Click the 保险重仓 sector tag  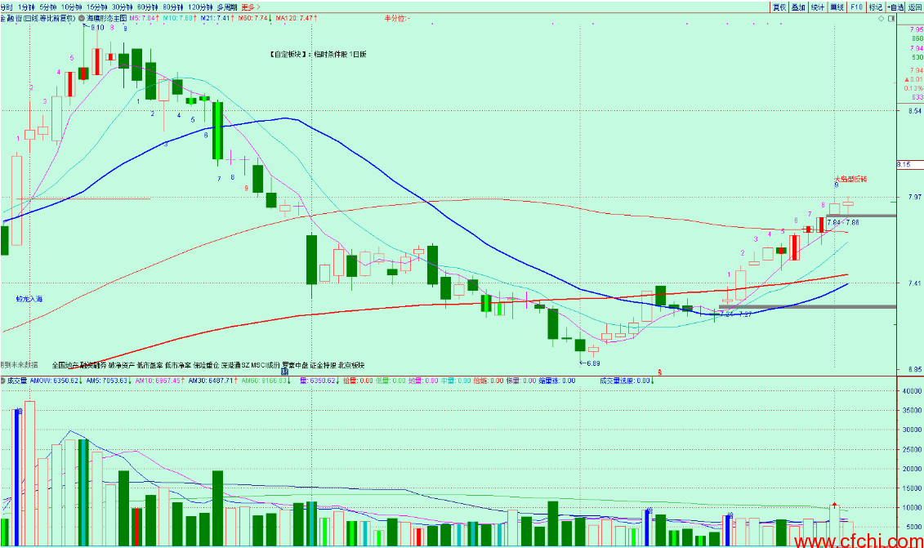point(206,365)
